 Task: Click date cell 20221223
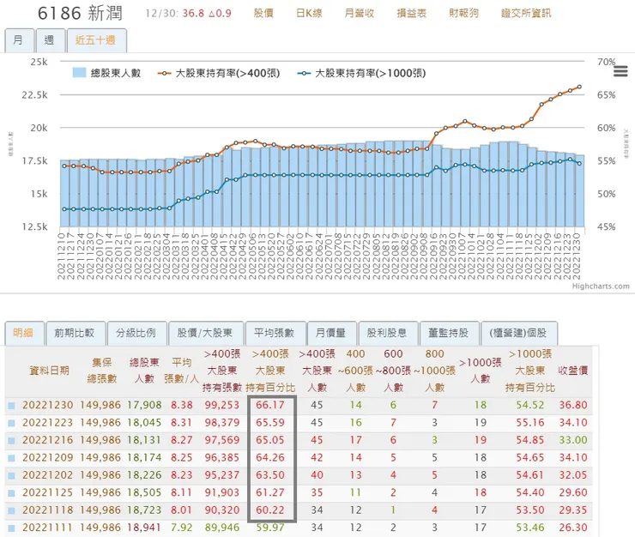(48, 422)
